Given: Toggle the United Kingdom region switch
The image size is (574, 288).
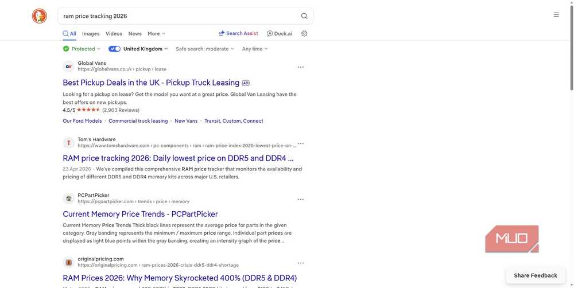Looking at the screenshot, I should [115, 49].
